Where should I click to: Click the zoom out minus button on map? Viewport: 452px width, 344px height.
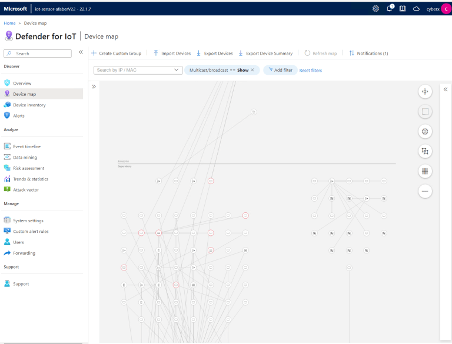(x=425, y=191)
